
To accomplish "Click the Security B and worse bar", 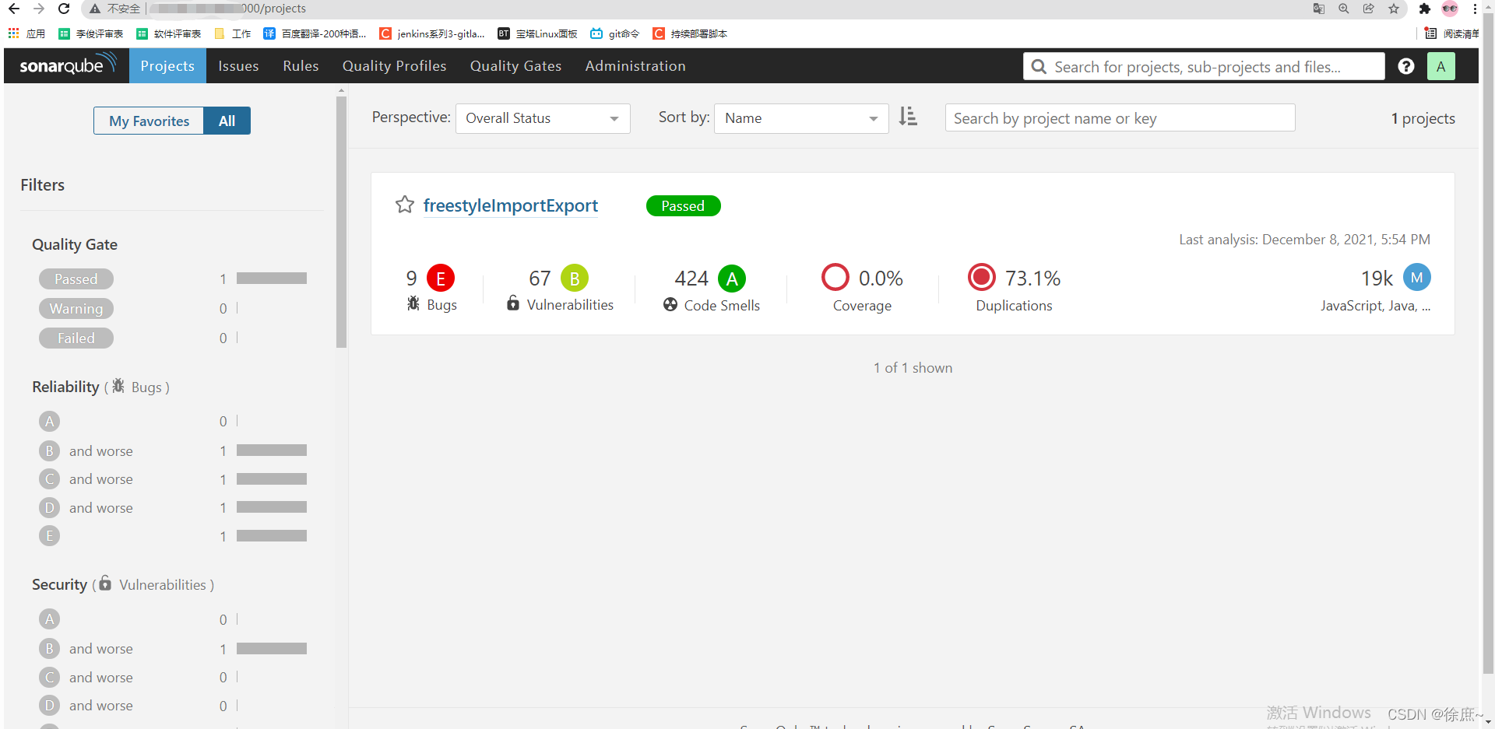I will 272,648.
